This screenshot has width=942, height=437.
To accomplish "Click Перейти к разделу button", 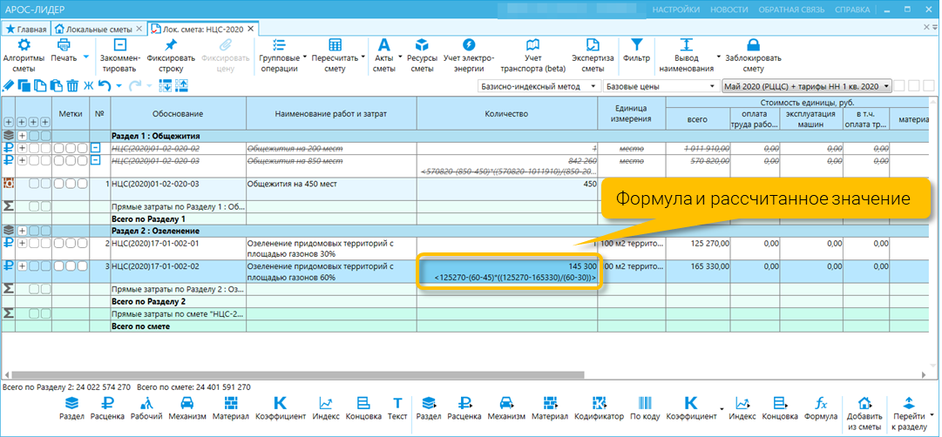I will (x=909, y=413).
